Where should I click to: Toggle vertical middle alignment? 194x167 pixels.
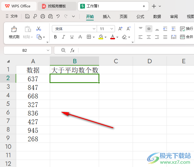[149, 29]
